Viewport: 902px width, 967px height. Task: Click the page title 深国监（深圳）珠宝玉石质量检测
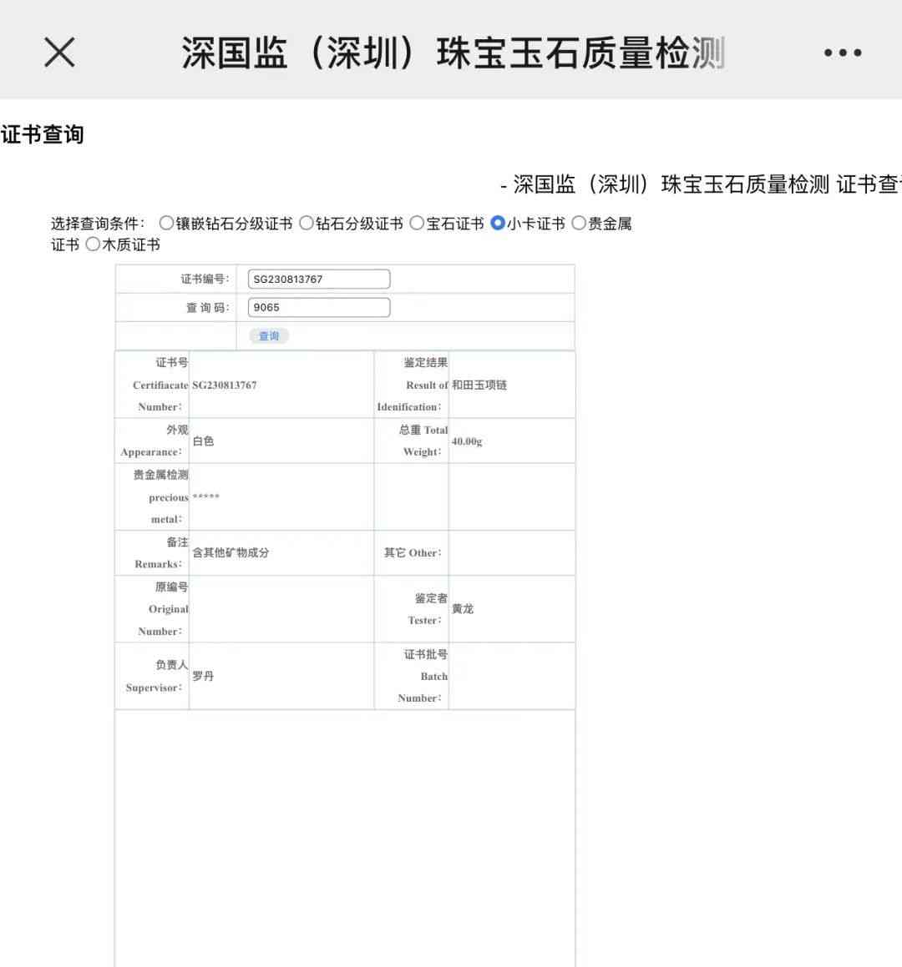pyautogui.click(x=454, y=53)
